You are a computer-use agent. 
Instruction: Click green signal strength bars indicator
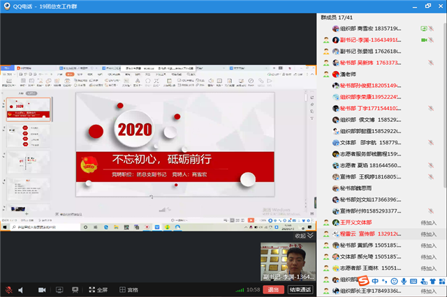pos(238,289)
